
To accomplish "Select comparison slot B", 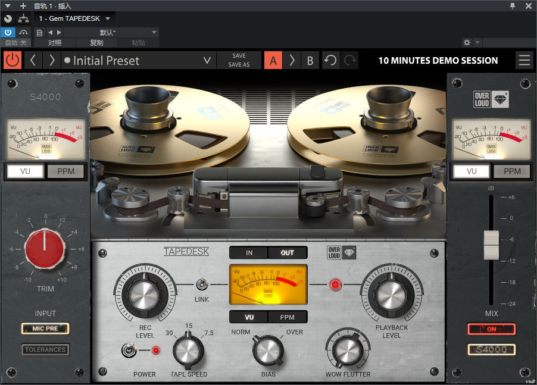I will pos(310,60).
